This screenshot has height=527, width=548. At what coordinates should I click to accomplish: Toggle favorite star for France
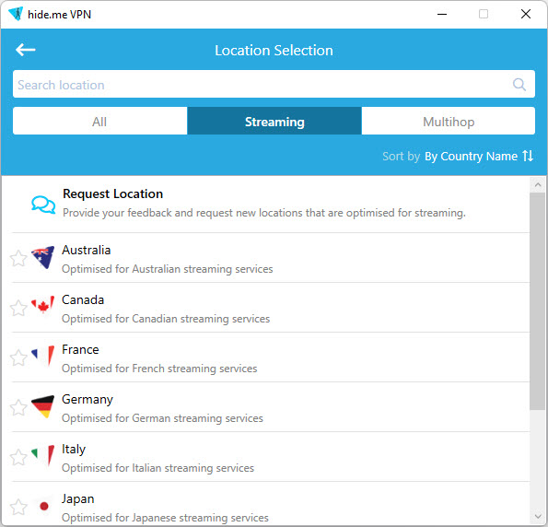[x=18, y=357]
